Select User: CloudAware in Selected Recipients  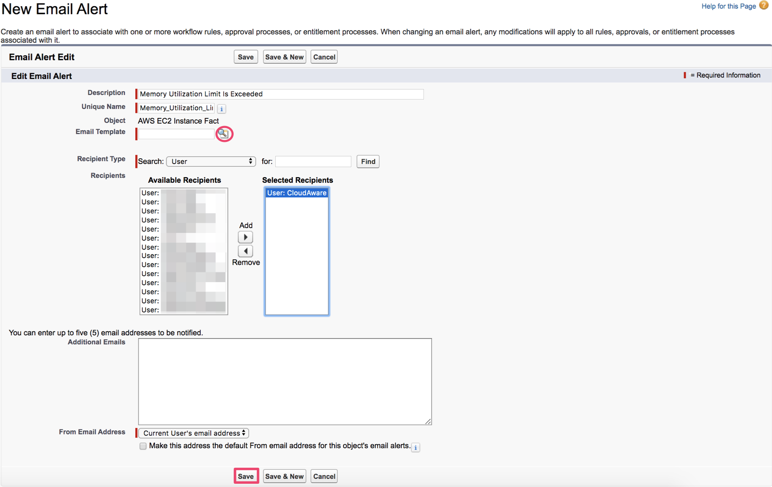[x=297, y=193]
